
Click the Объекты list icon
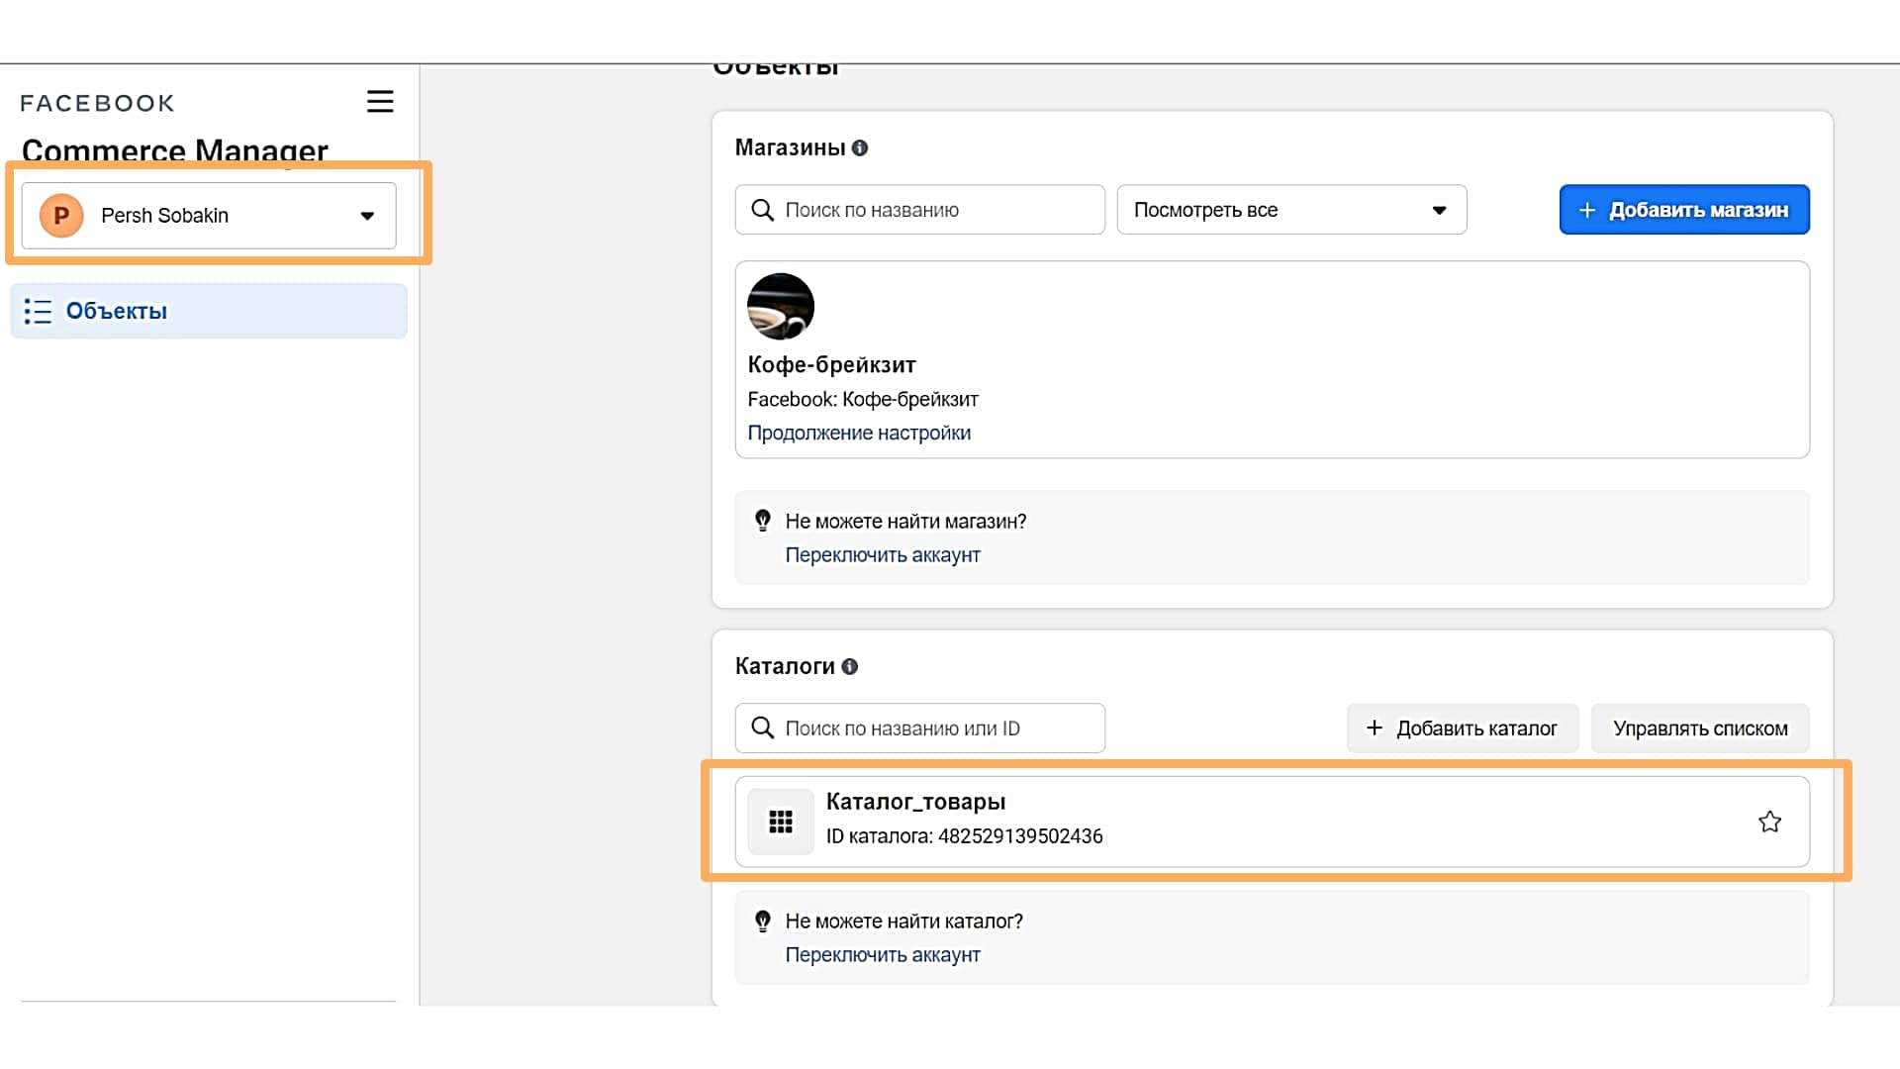point(38,311)
